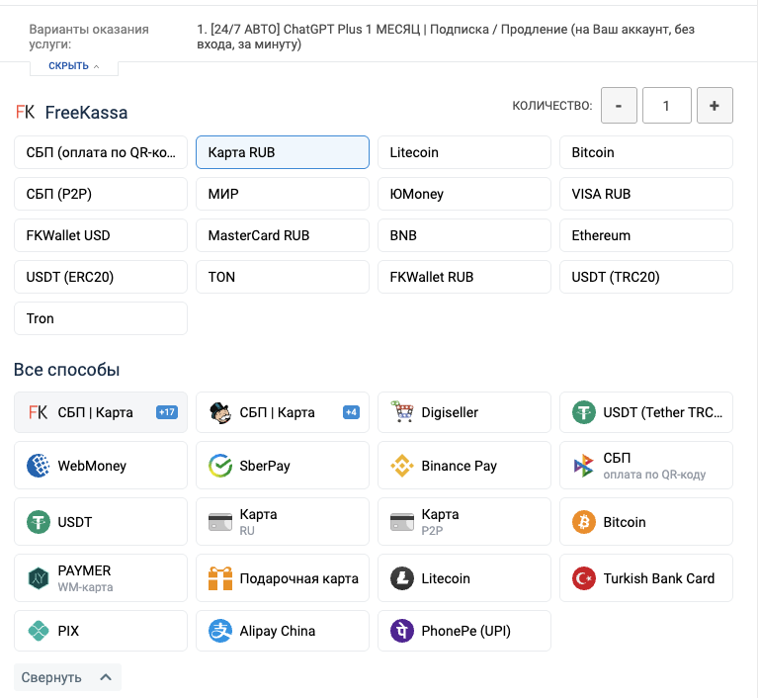The width and height of the screenshot is (758, 698).
Task: Click the PIX teal icon
Action: pyautogui.click(x=39, y=631)
